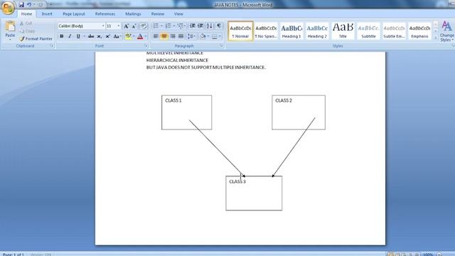Viewport: 455px width, 256px height.
Task: Apply red font color
Action: (x=140, y=36)
